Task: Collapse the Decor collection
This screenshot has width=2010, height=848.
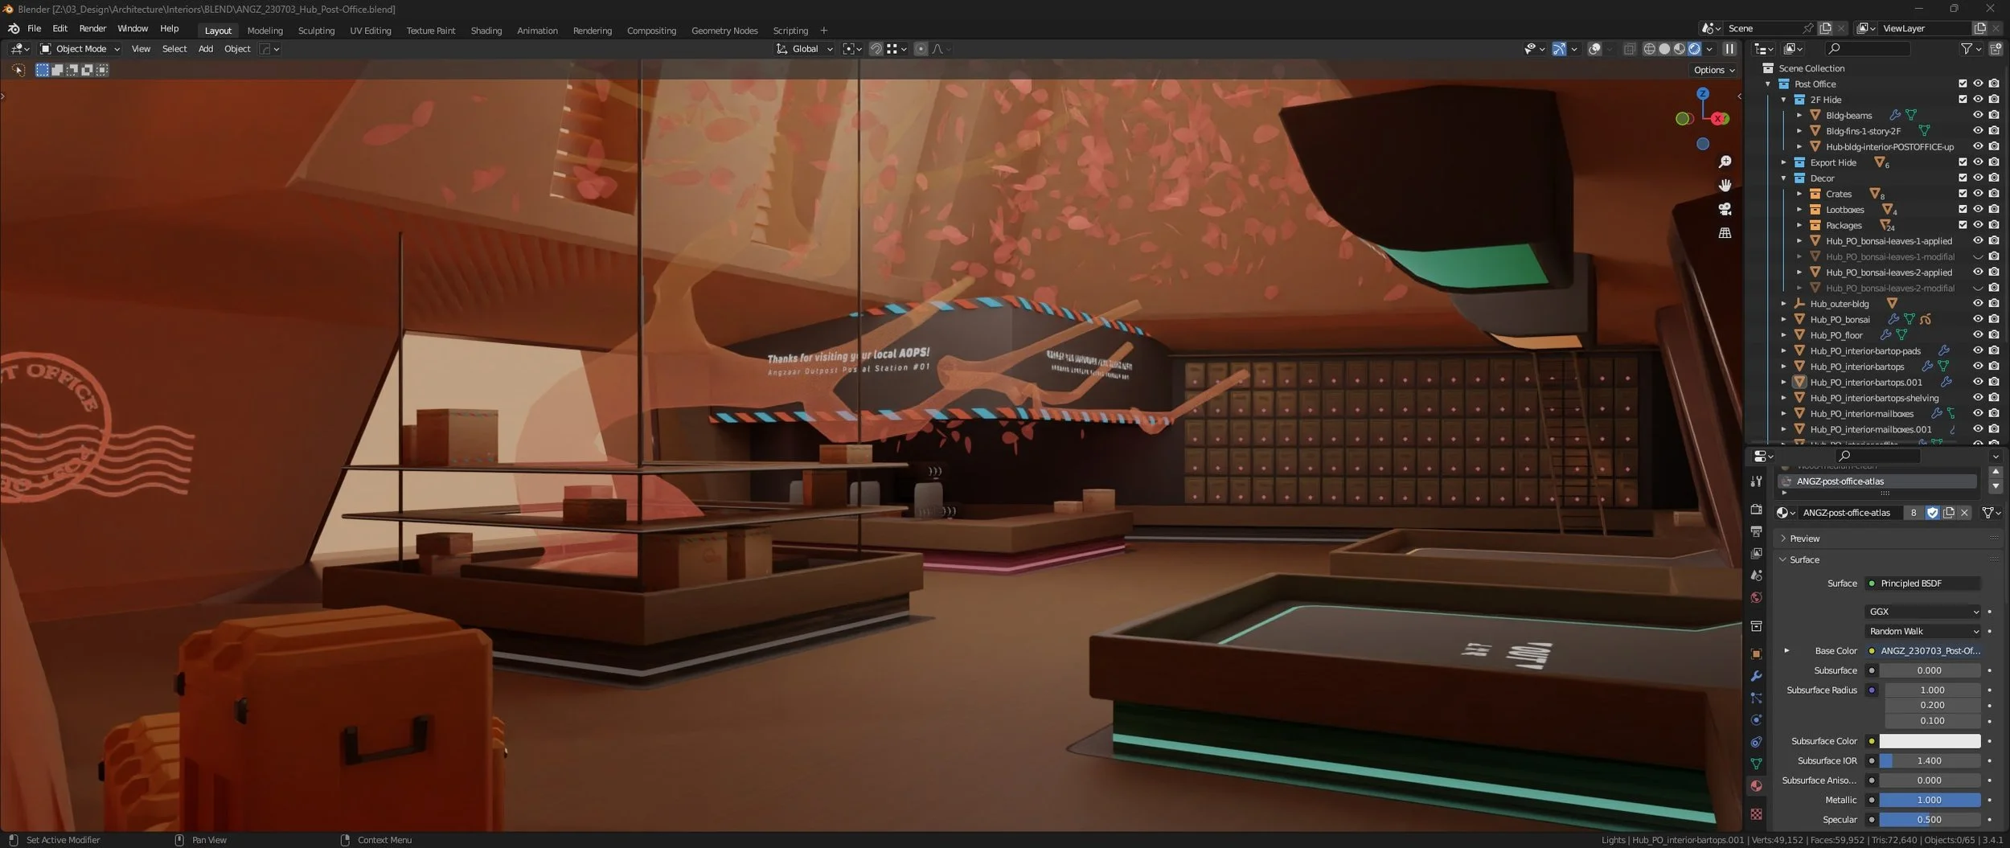Action: click(x=1783, y=178)
